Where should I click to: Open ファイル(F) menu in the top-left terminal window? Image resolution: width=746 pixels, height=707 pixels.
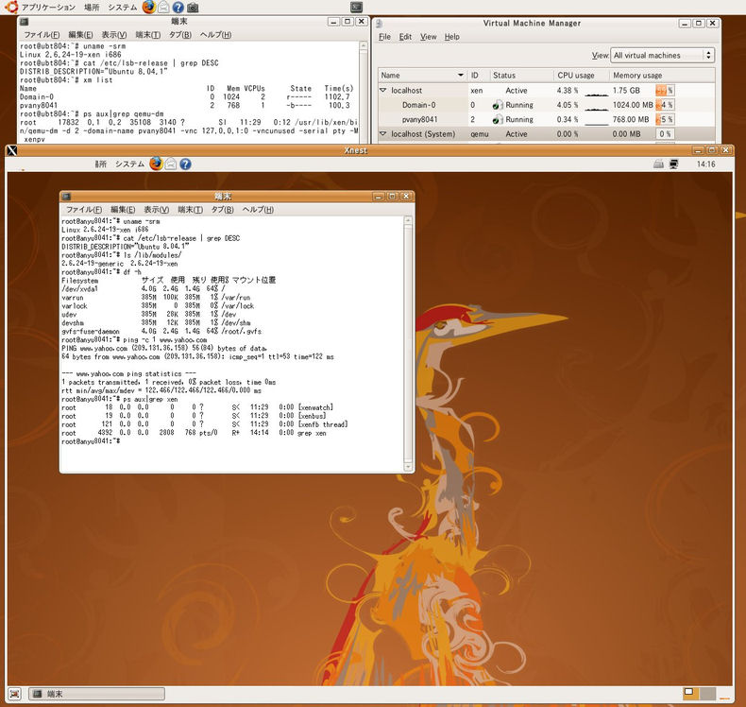point(42,35)
